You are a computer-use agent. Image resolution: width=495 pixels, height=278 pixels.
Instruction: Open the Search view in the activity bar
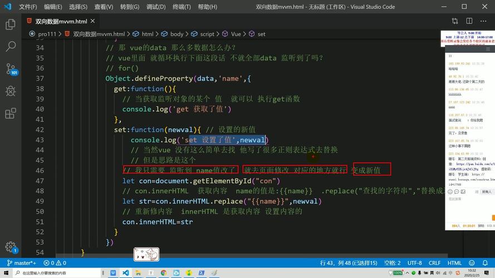click(11, 46)
